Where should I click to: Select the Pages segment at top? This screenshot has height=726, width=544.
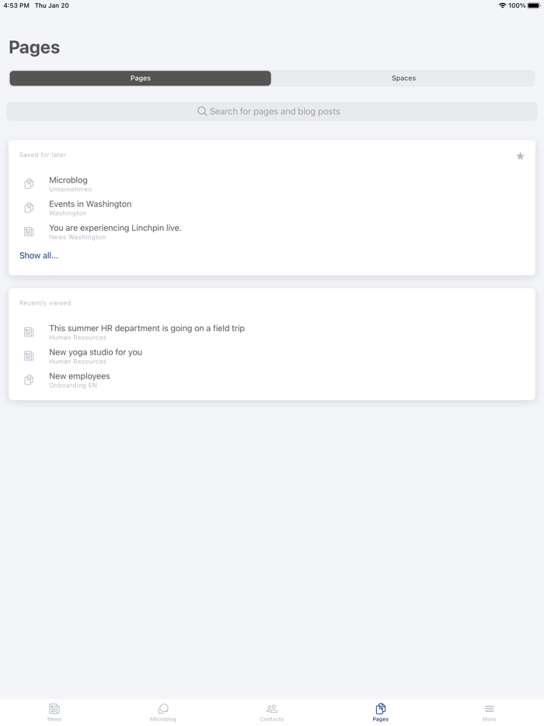141,79
